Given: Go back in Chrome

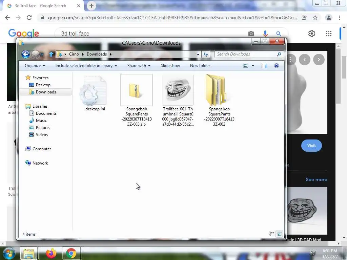Looking at the screenshot, I should [x=7, y=18].
